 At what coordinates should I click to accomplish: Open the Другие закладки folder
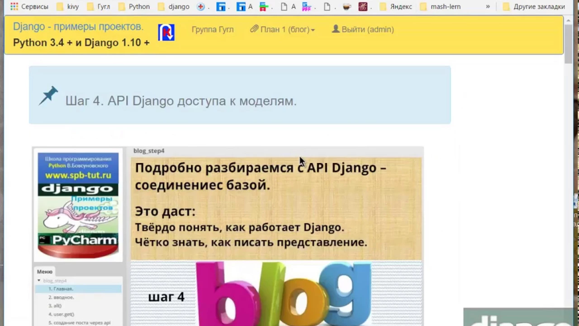[x=534, y=7]
